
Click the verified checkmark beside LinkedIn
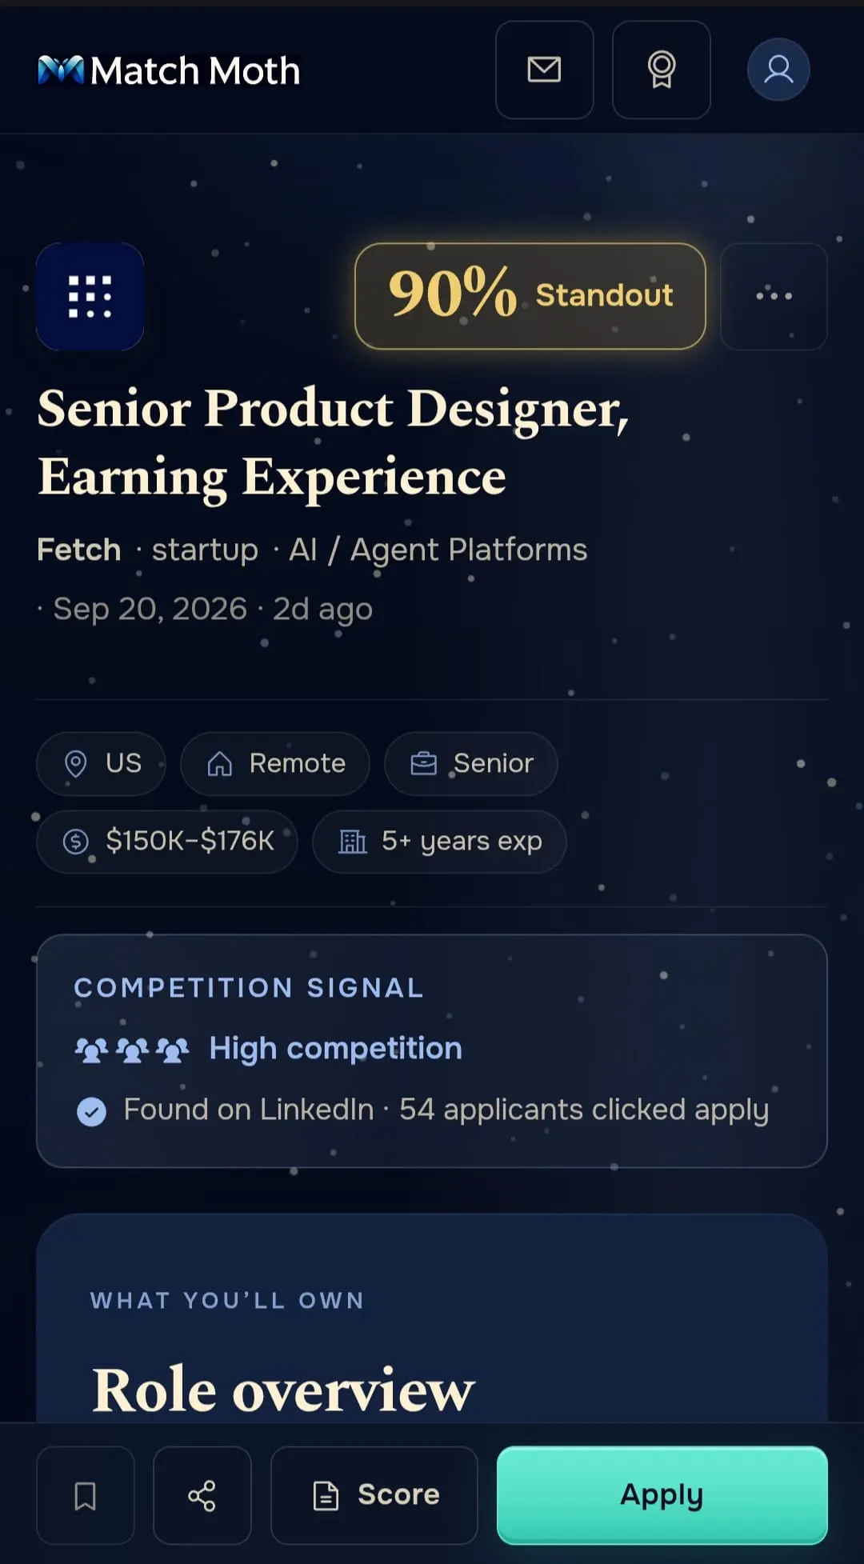[91, 1111]
